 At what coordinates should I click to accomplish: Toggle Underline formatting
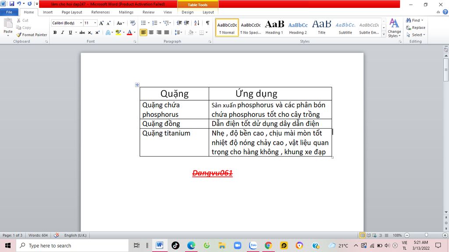pos(70,32)
